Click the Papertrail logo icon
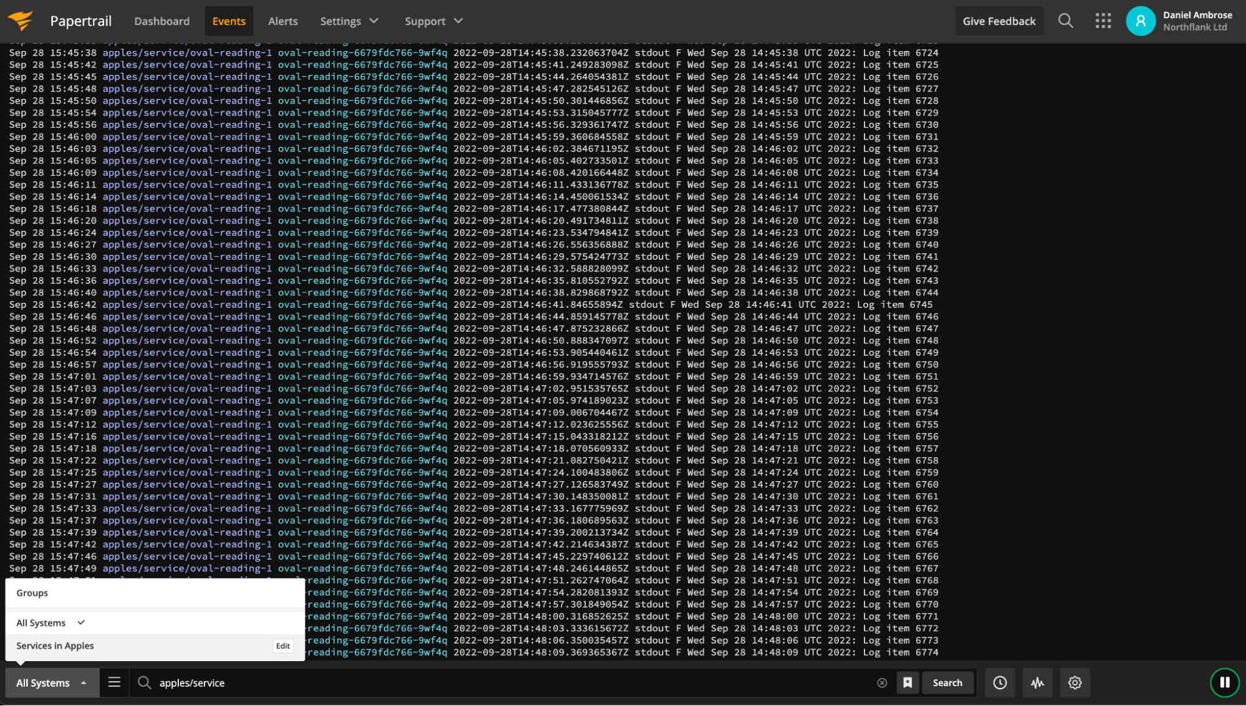Viewport: 1246px width, 706px height. (x=21, y=21)
